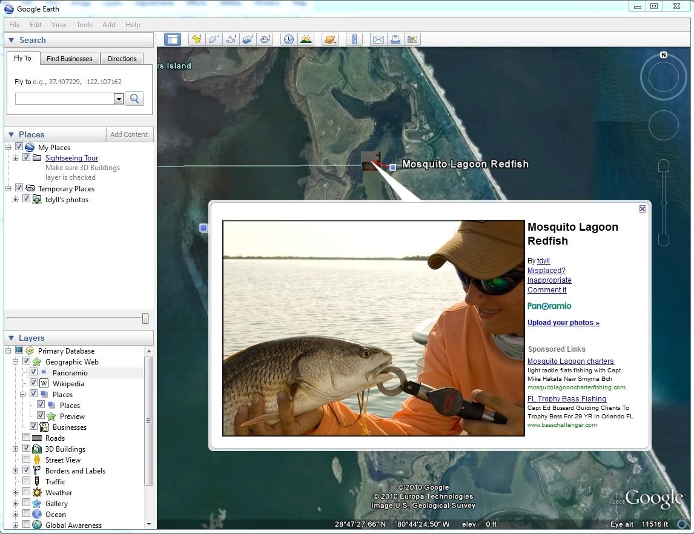
Task: Uncheck the Panoramio layer checkbox
Action: coord(34,372)
